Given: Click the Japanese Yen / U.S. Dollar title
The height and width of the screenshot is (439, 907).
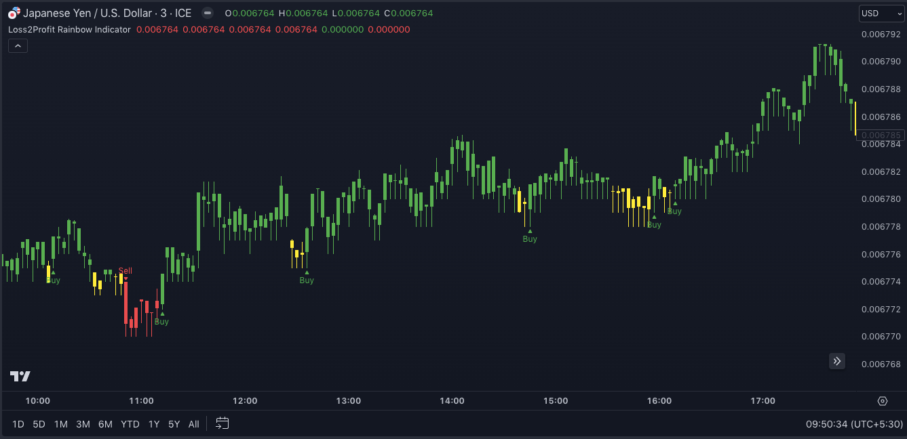Looking at the screenshot, I should click(107, 13).
